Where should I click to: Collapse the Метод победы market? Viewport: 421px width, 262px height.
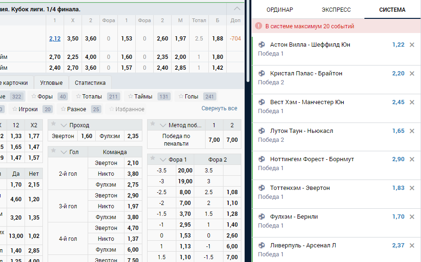[x=163, y=125]
